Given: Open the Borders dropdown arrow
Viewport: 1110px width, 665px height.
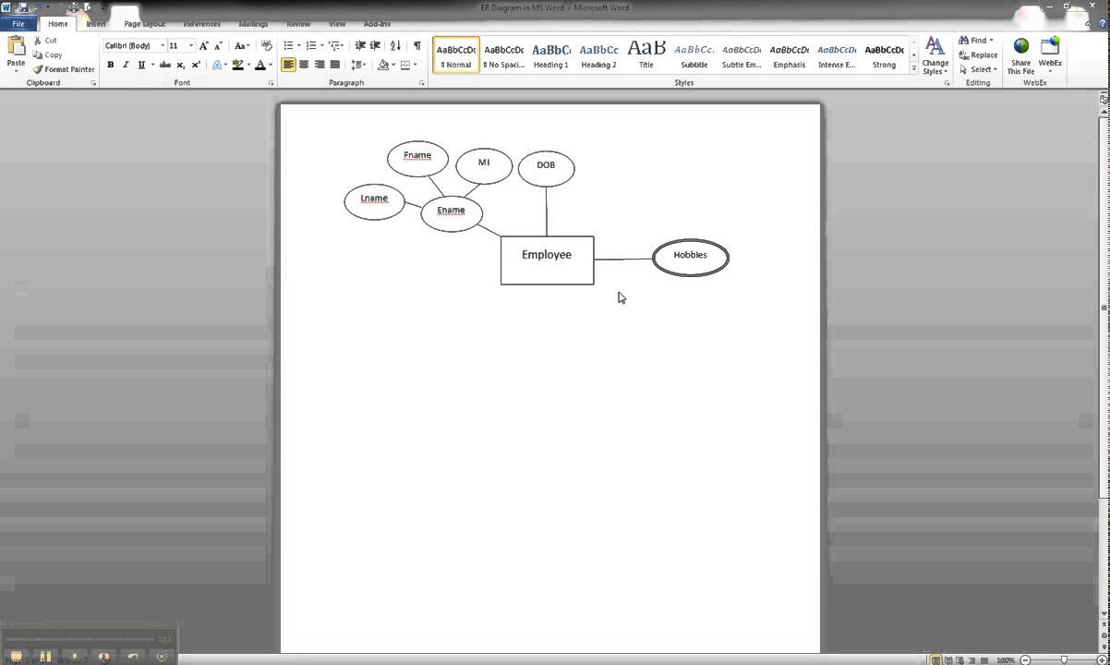Looking at the screenshot, I should [x=416, y=65].
